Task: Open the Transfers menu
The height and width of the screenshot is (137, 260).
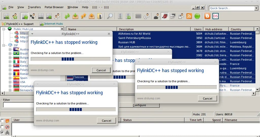Action: click(x=34, y=7)
